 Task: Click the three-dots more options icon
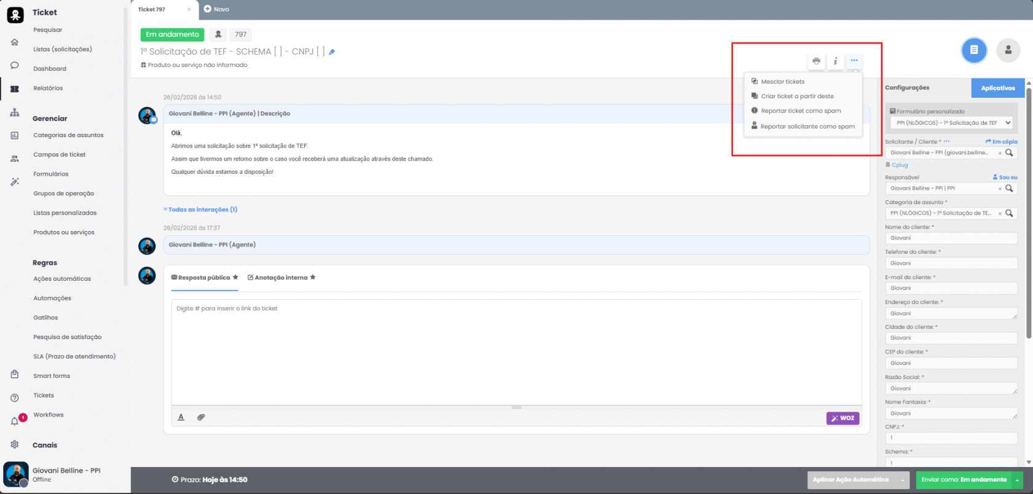[854, 60]
